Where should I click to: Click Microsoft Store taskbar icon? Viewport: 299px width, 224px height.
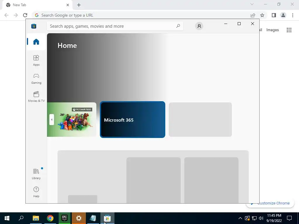coord(107,218)
